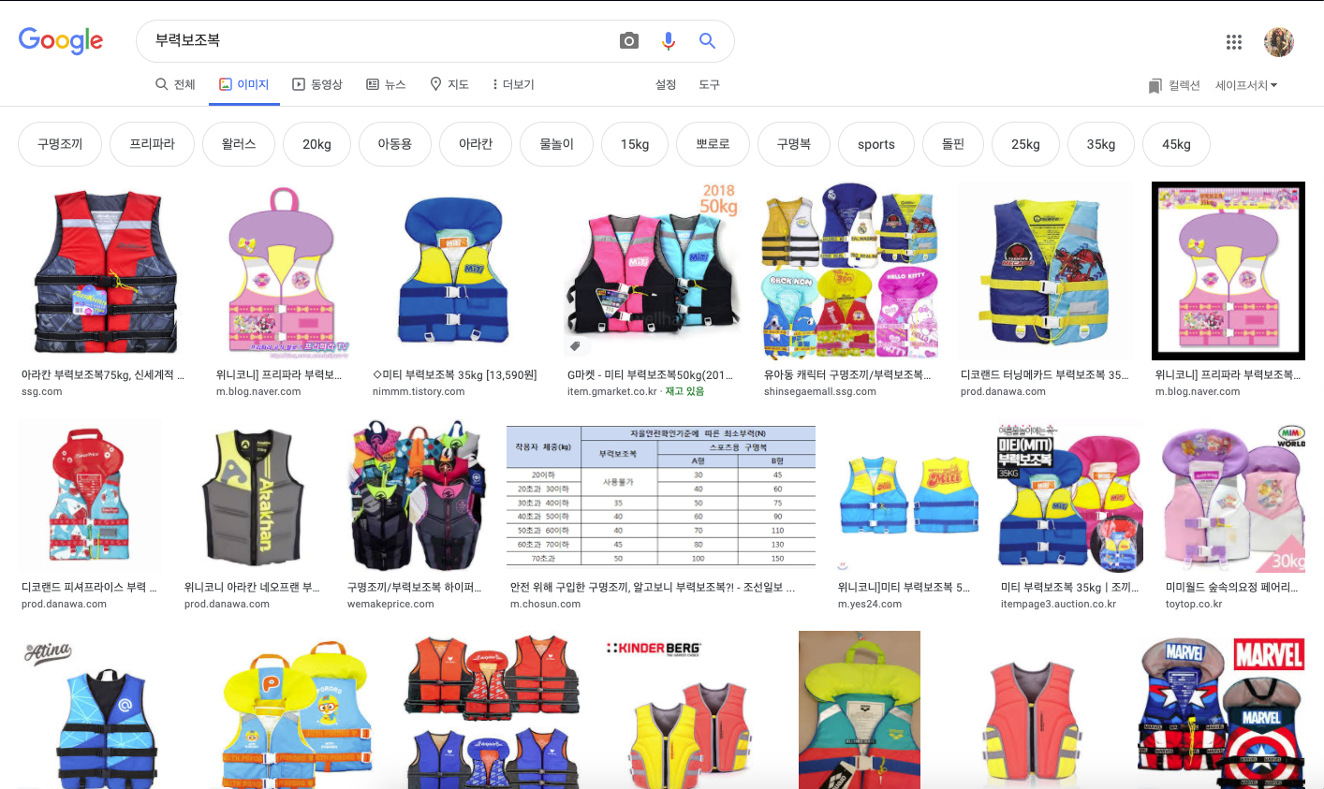Switch to the 뉴스 tab
Screen dimensions: 1324x789
[386, 84]
